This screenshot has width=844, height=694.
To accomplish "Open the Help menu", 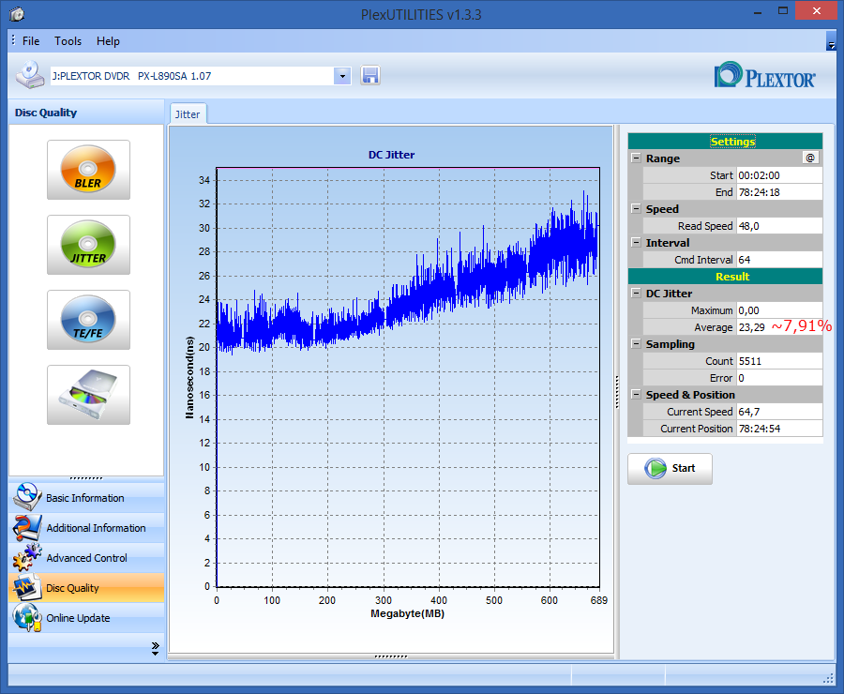I will 108,41.
